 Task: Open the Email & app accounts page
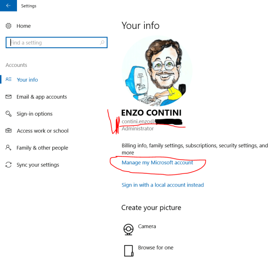pos(42,97)
